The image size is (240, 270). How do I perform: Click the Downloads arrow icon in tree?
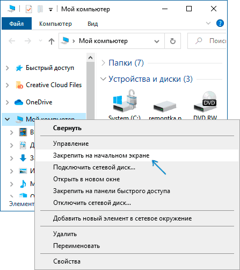click(x=23, y=158)
